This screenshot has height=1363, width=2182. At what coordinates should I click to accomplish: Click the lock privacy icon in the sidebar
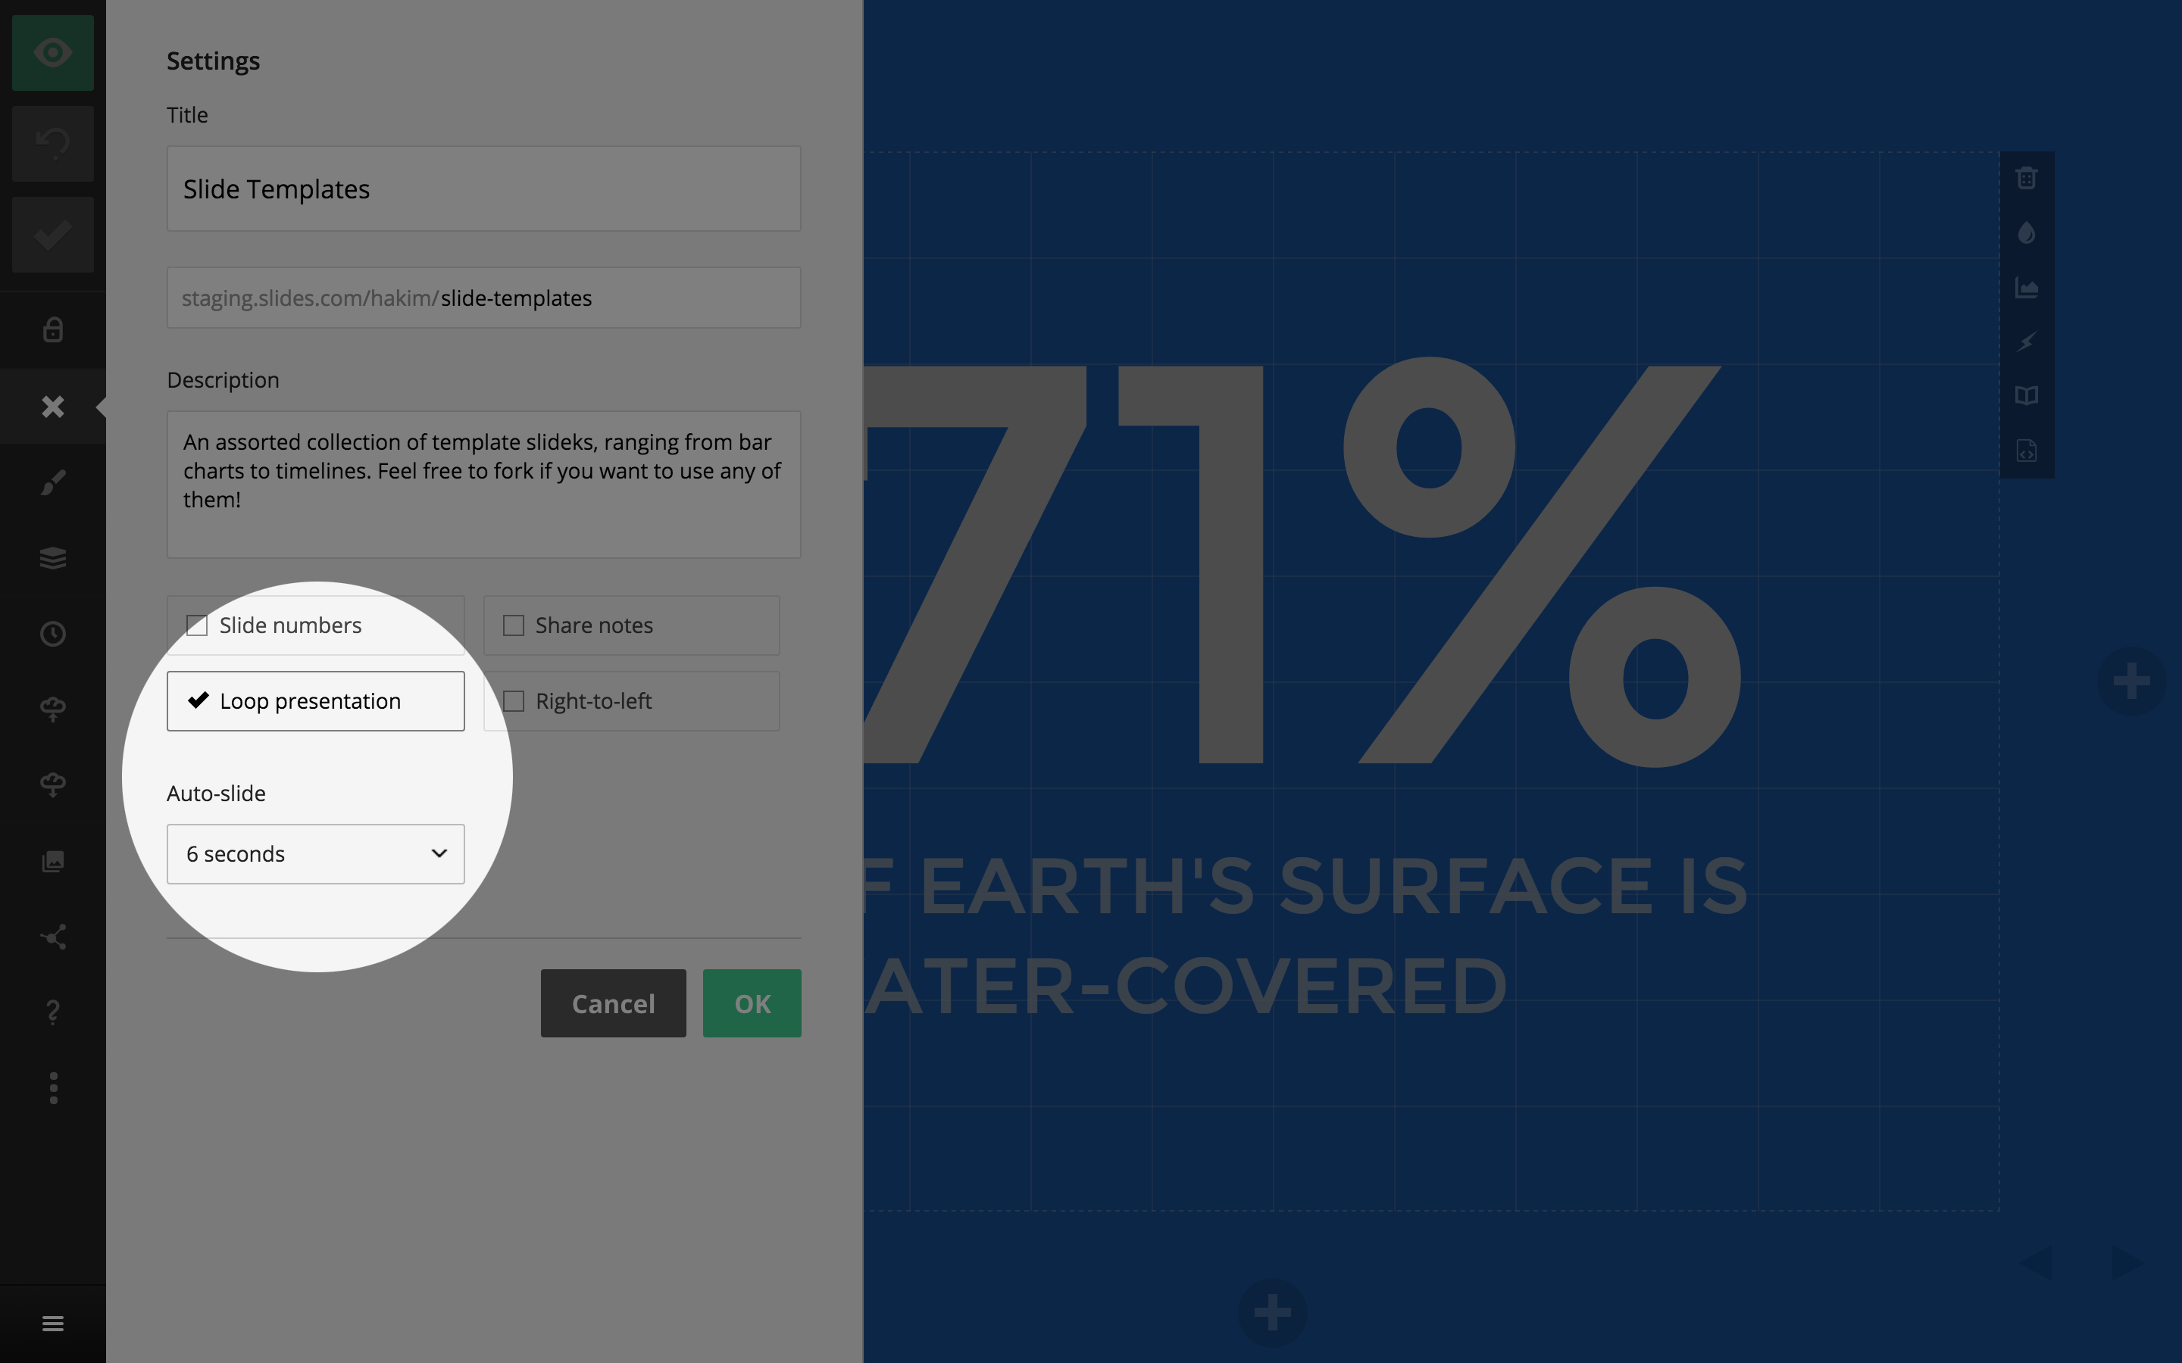click(52, 330)
